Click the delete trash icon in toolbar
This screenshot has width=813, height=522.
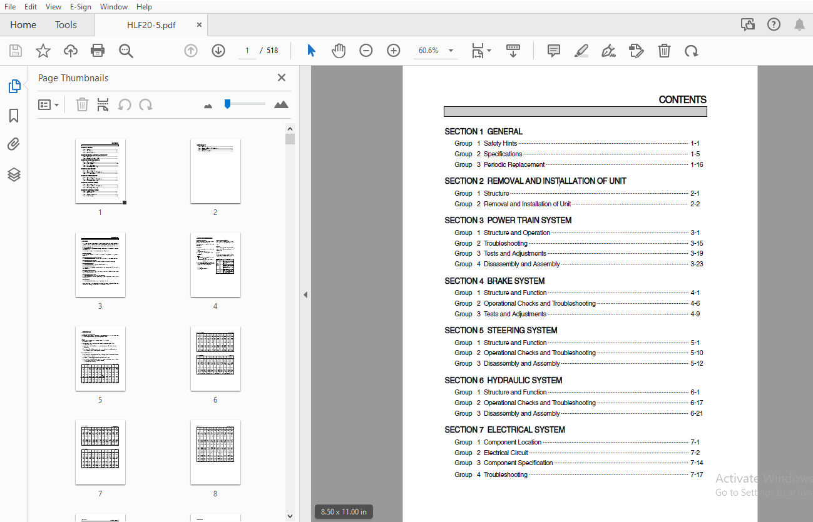click(664, 51)
